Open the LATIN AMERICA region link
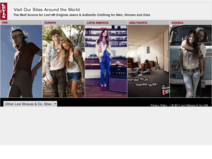The height and width of the screenshot is (159, 212). point(98,23)
